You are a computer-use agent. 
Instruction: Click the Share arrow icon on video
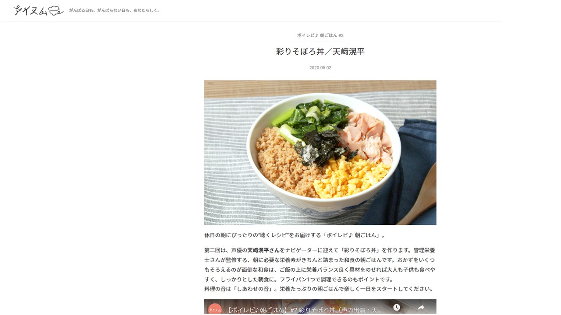421,308
